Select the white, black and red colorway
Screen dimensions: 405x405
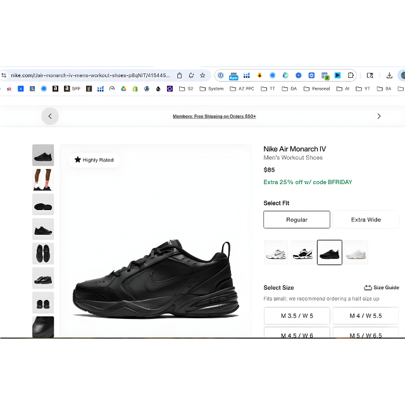302,252
